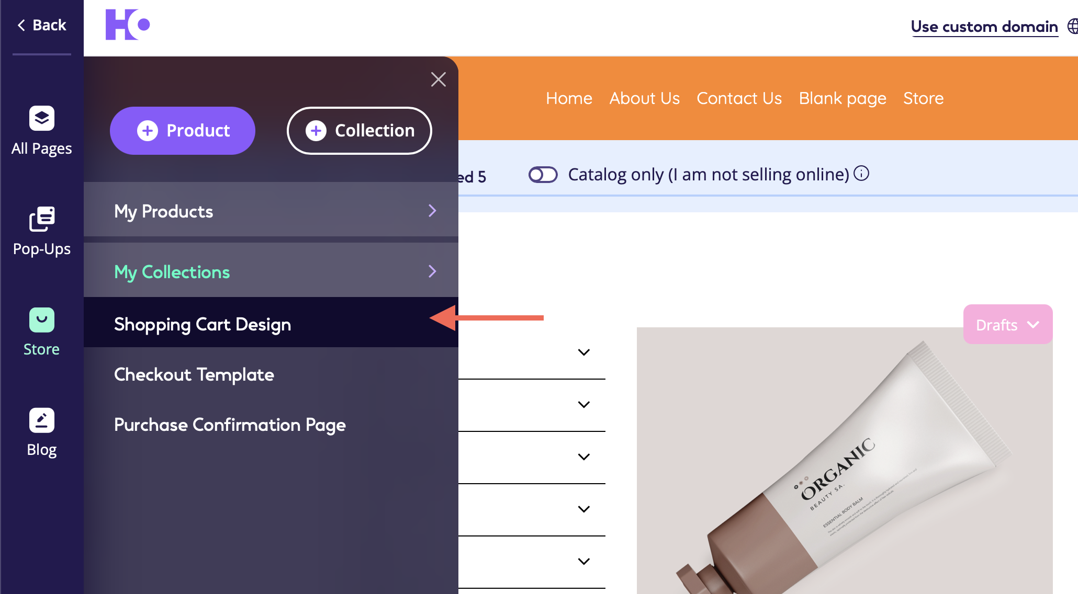The width and height of the screenshot is (1078, 594).
Task: Click Use custom domain link
Action: 984,26
